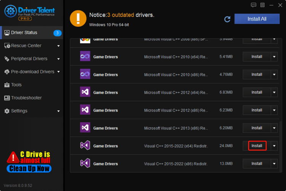This screenshot has height=191, width=286.
Task: Install Visual C++ 2010 (x86) redistributable
Action: pos(257,74)
